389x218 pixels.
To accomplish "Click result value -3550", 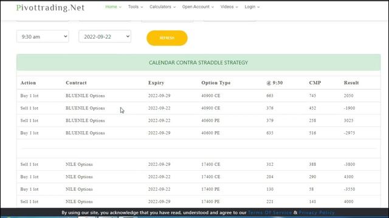I will [x=349, y=189].
